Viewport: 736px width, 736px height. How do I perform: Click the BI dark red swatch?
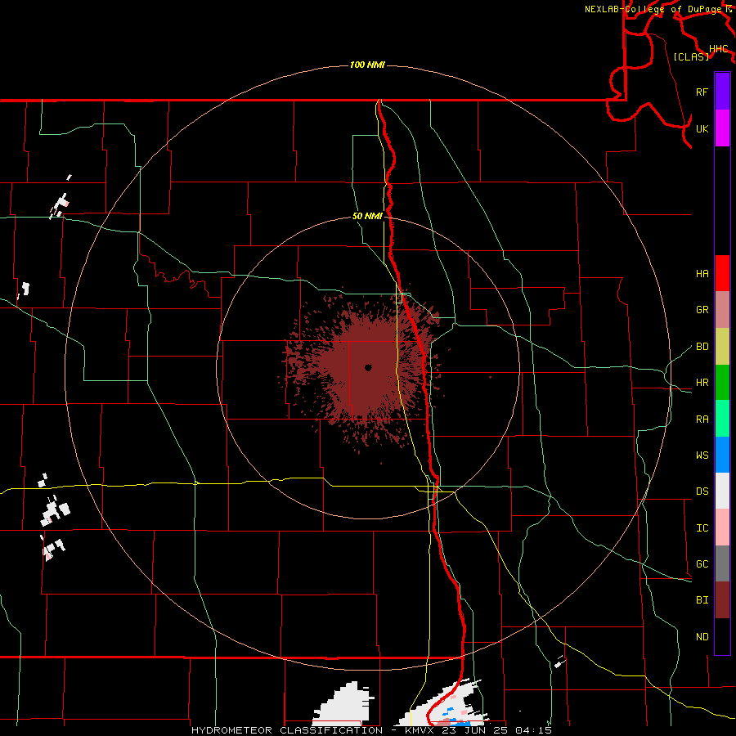click(x=722, y=600)
